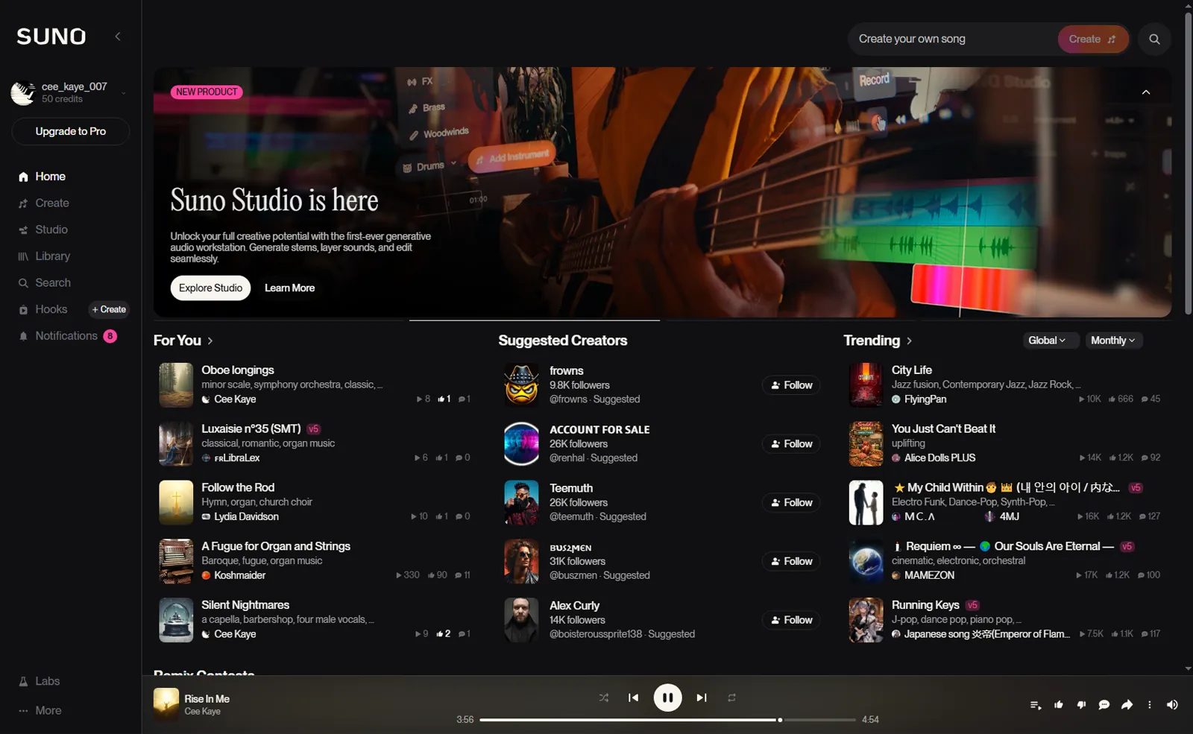
Task: Click the Explore Studio button
Action: click(x=210, y=288)
